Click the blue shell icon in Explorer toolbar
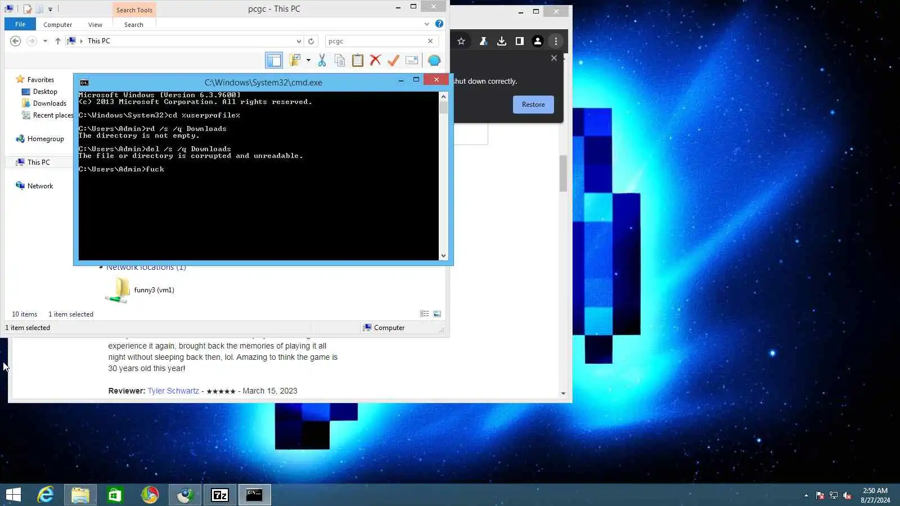 pos(434,60)
